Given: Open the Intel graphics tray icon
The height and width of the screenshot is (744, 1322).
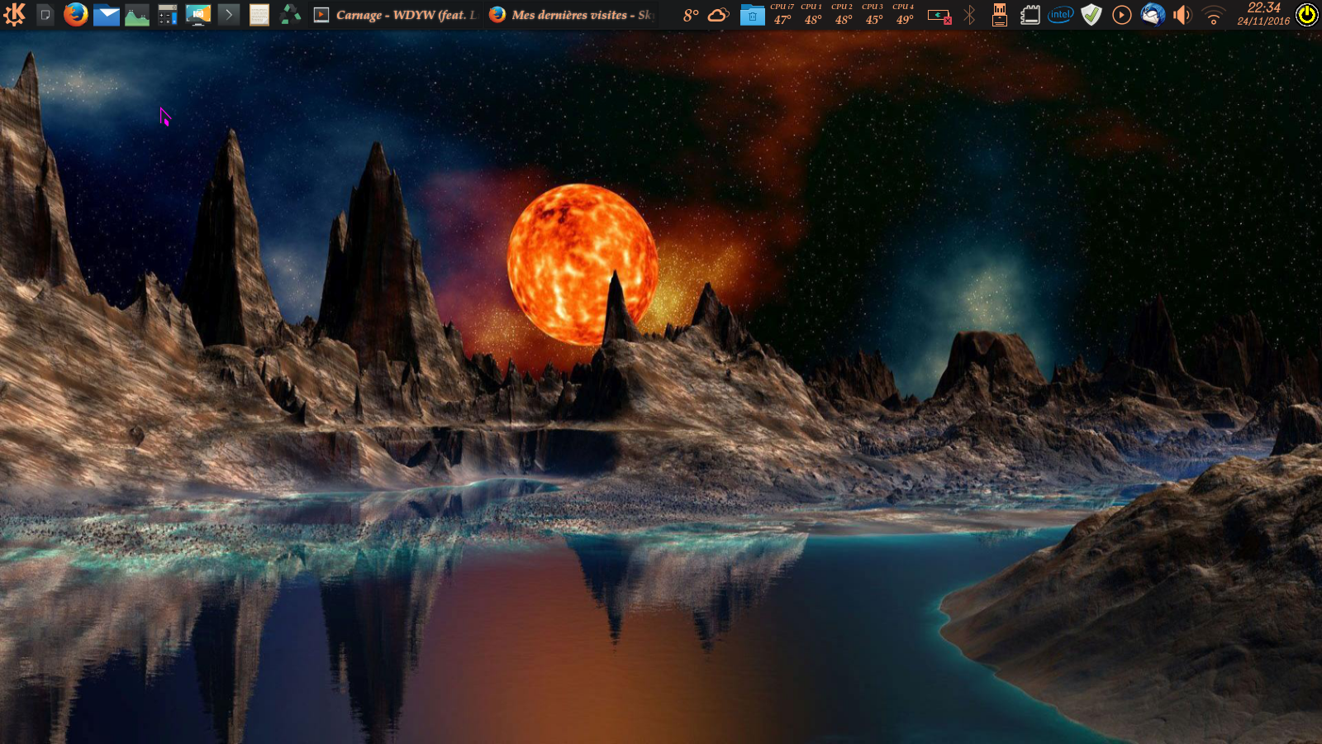Looking at the screenshot, I should (x=1060, y=15).
